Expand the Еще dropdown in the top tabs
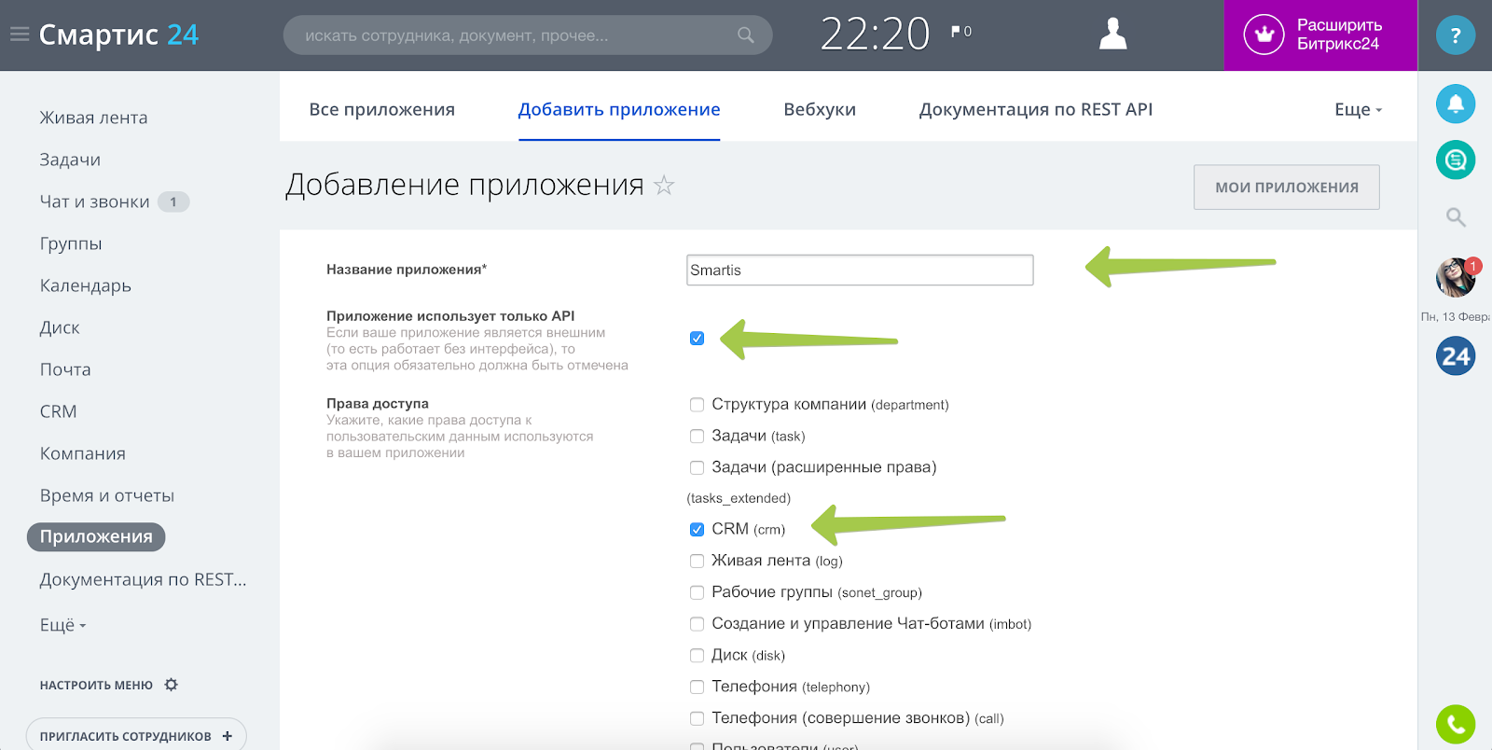Screen dimensions: 1492x750 (x=1358, y=109)
